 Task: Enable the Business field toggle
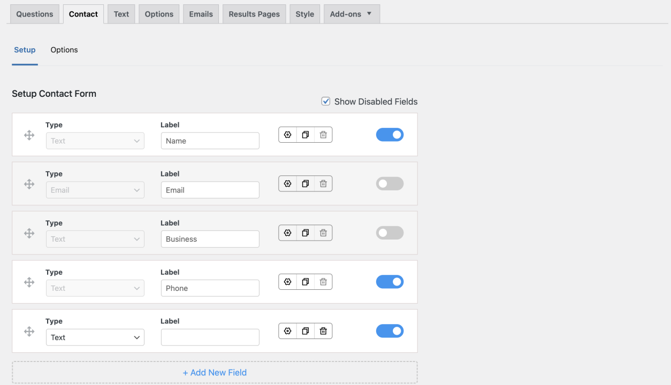(390, 233)
